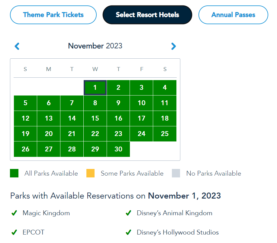
Task: Click the Magic Kingdom green checkmark
Action: 14,213
